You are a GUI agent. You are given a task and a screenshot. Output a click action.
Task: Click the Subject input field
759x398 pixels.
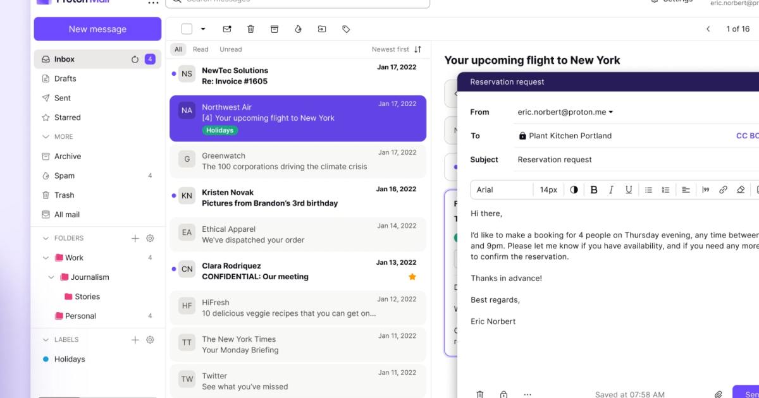point(632,160)
